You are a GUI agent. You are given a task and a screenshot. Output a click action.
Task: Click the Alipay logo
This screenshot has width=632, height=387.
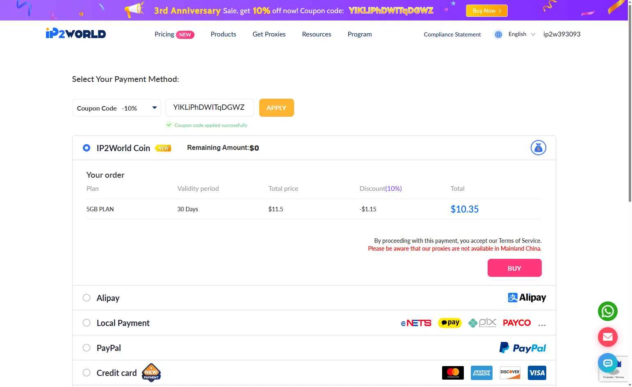click(x=527, y=298)
